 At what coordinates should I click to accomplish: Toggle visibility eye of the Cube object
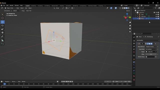click(156, 14)
